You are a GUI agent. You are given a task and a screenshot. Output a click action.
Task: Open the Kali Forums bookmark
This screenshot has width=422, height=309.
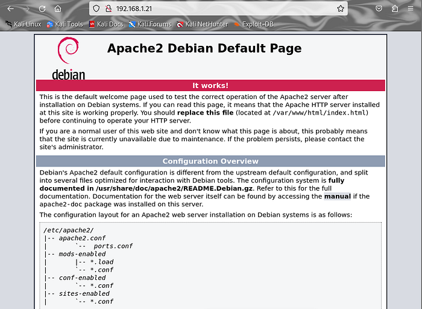click(x=149, y=24)
